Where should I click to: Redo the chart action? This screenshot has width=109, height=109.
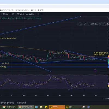pos(41,14)
